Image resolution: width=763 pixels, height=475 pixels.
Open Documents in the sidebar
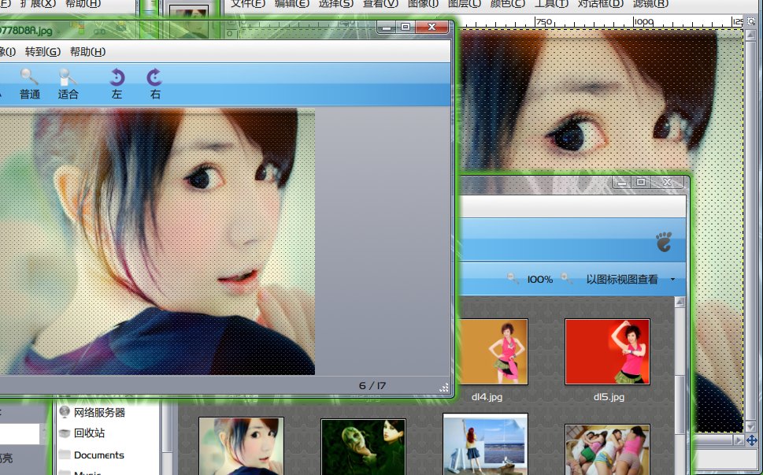point(98,455)
